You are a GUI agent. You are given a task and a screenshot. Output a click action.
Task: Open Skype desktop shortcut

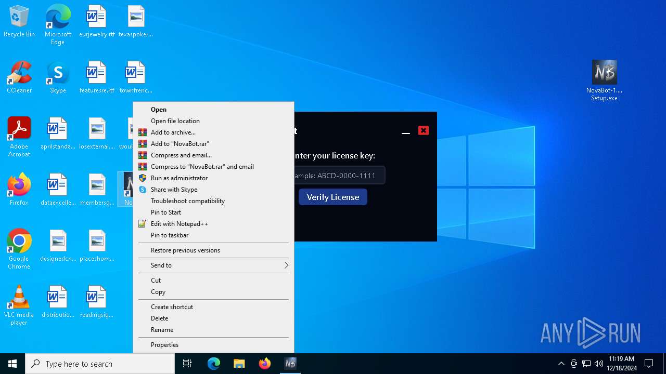[x=58, y=78]
